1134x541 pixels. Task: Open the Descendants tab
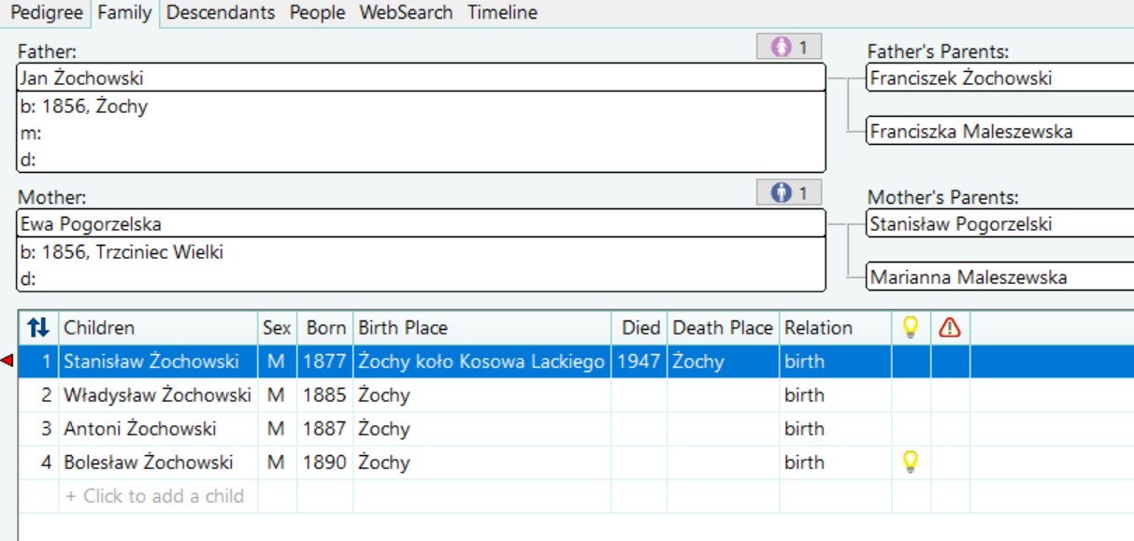coord(221,13)
